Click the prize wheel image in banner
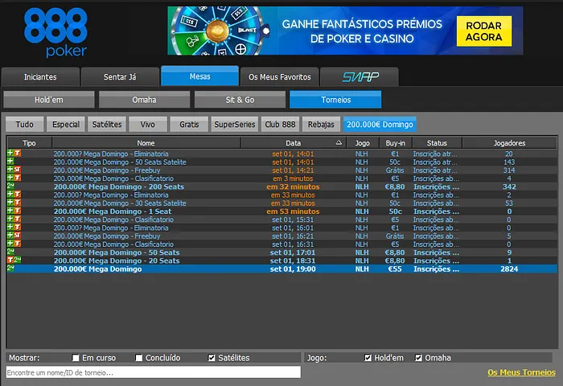Screen dimensions: 563x386 tap(218, 31)
